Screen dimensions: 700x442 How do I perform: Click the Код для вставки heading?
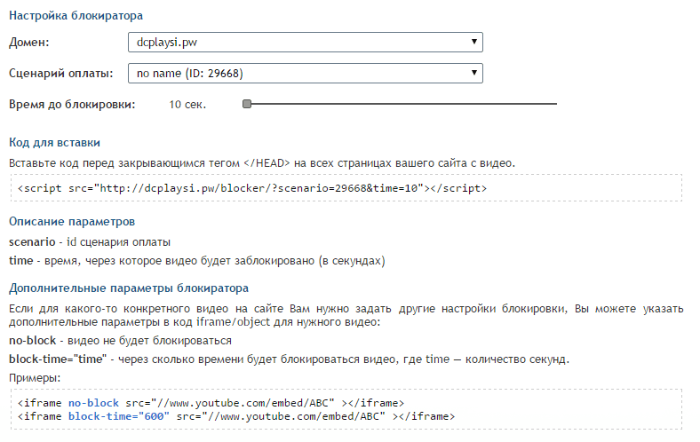click(54, 143)
